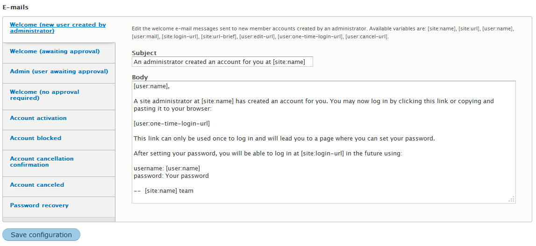Click the Subject field label
This screenshot has width=536, height=246.
[x=144, y=53]
